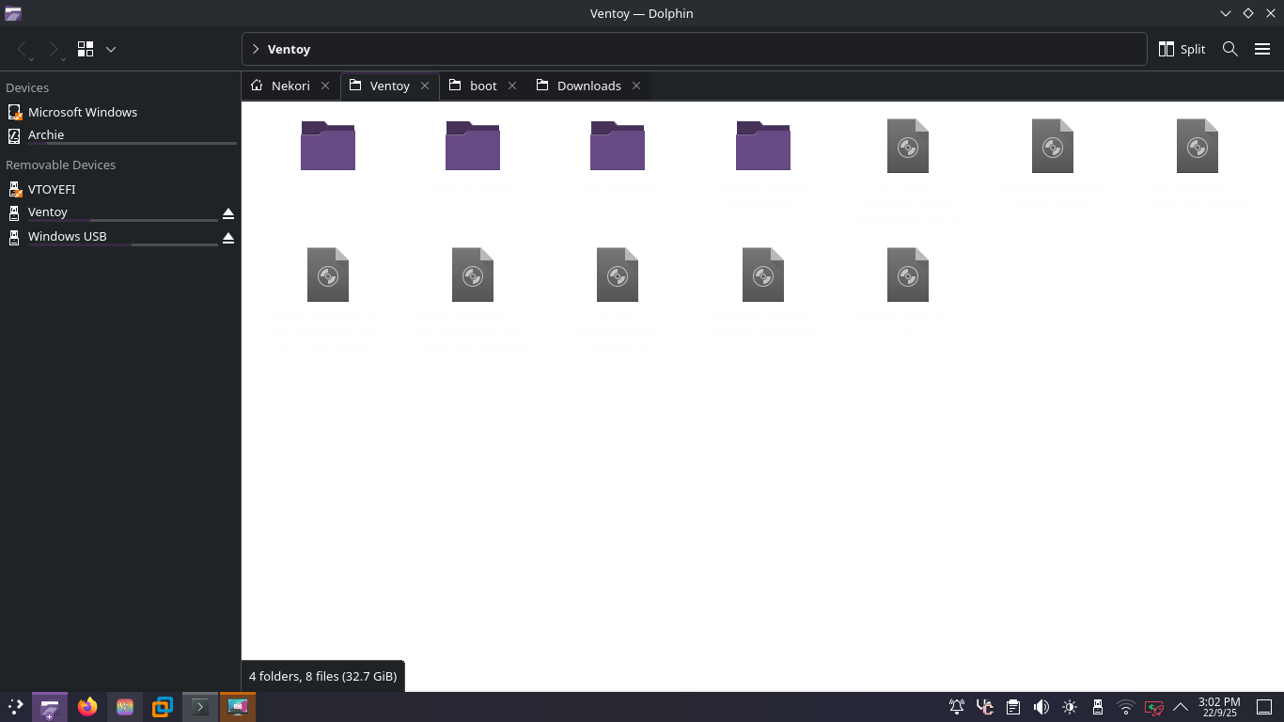1284x722 pixels.
Task: Open the Archie device
Action: pos(120,135)
